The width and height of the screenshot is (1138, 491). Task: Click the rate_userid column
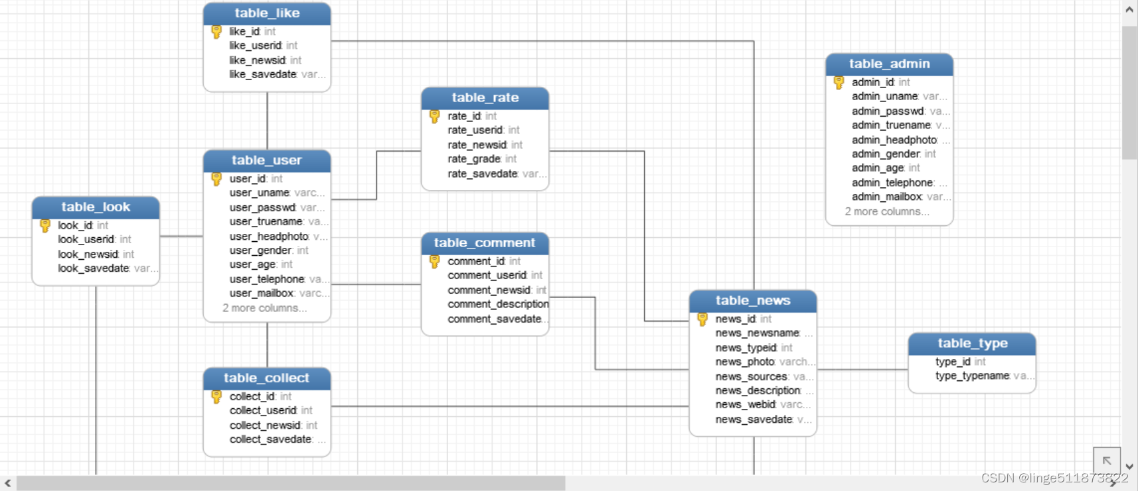[483, 131]
